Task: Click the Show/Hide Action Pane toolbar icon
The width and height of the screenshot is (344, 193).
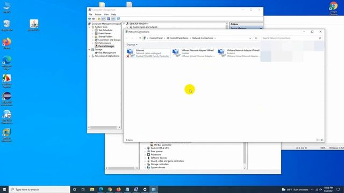Action: [x=113, y=19]
